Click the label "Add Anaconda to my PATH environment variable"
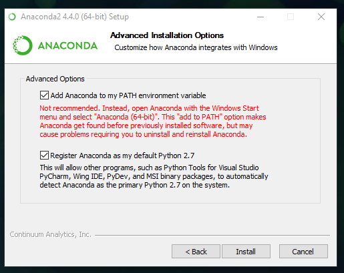The height and width of the screenshot is (273, 344). pos(128,95)
